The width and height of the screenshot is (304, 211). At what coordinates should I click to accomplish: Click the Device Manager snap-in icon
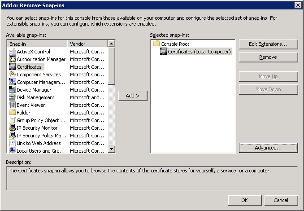(13, 90)
